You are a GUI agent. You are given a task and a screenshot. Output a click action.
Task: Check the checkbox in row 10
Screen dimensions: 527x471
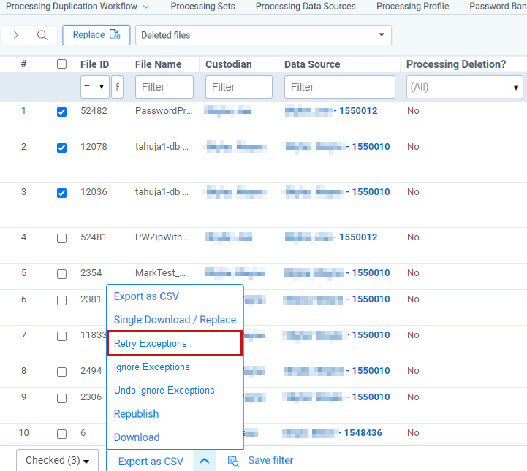(x=62, y=434)
